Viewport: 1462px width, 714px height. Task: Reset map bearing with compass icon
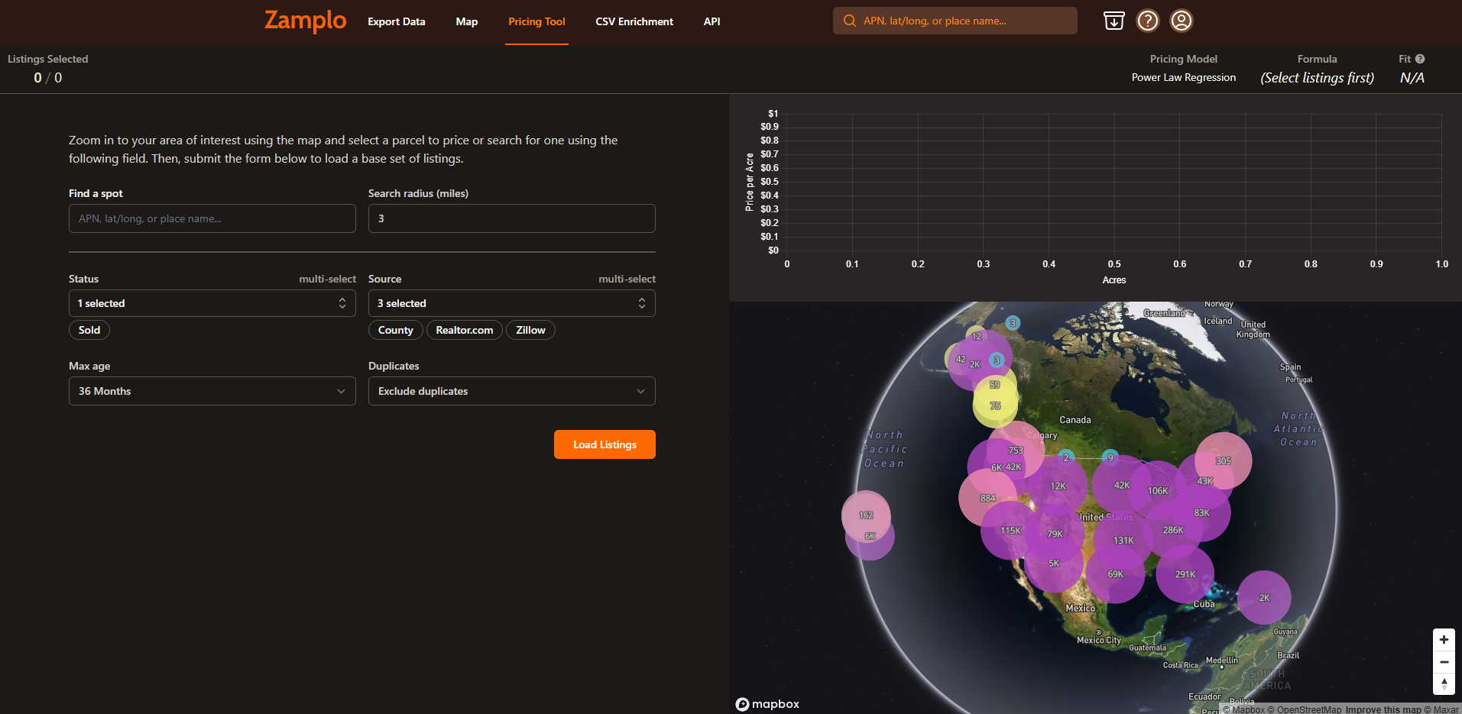[x=1443, y=684]
